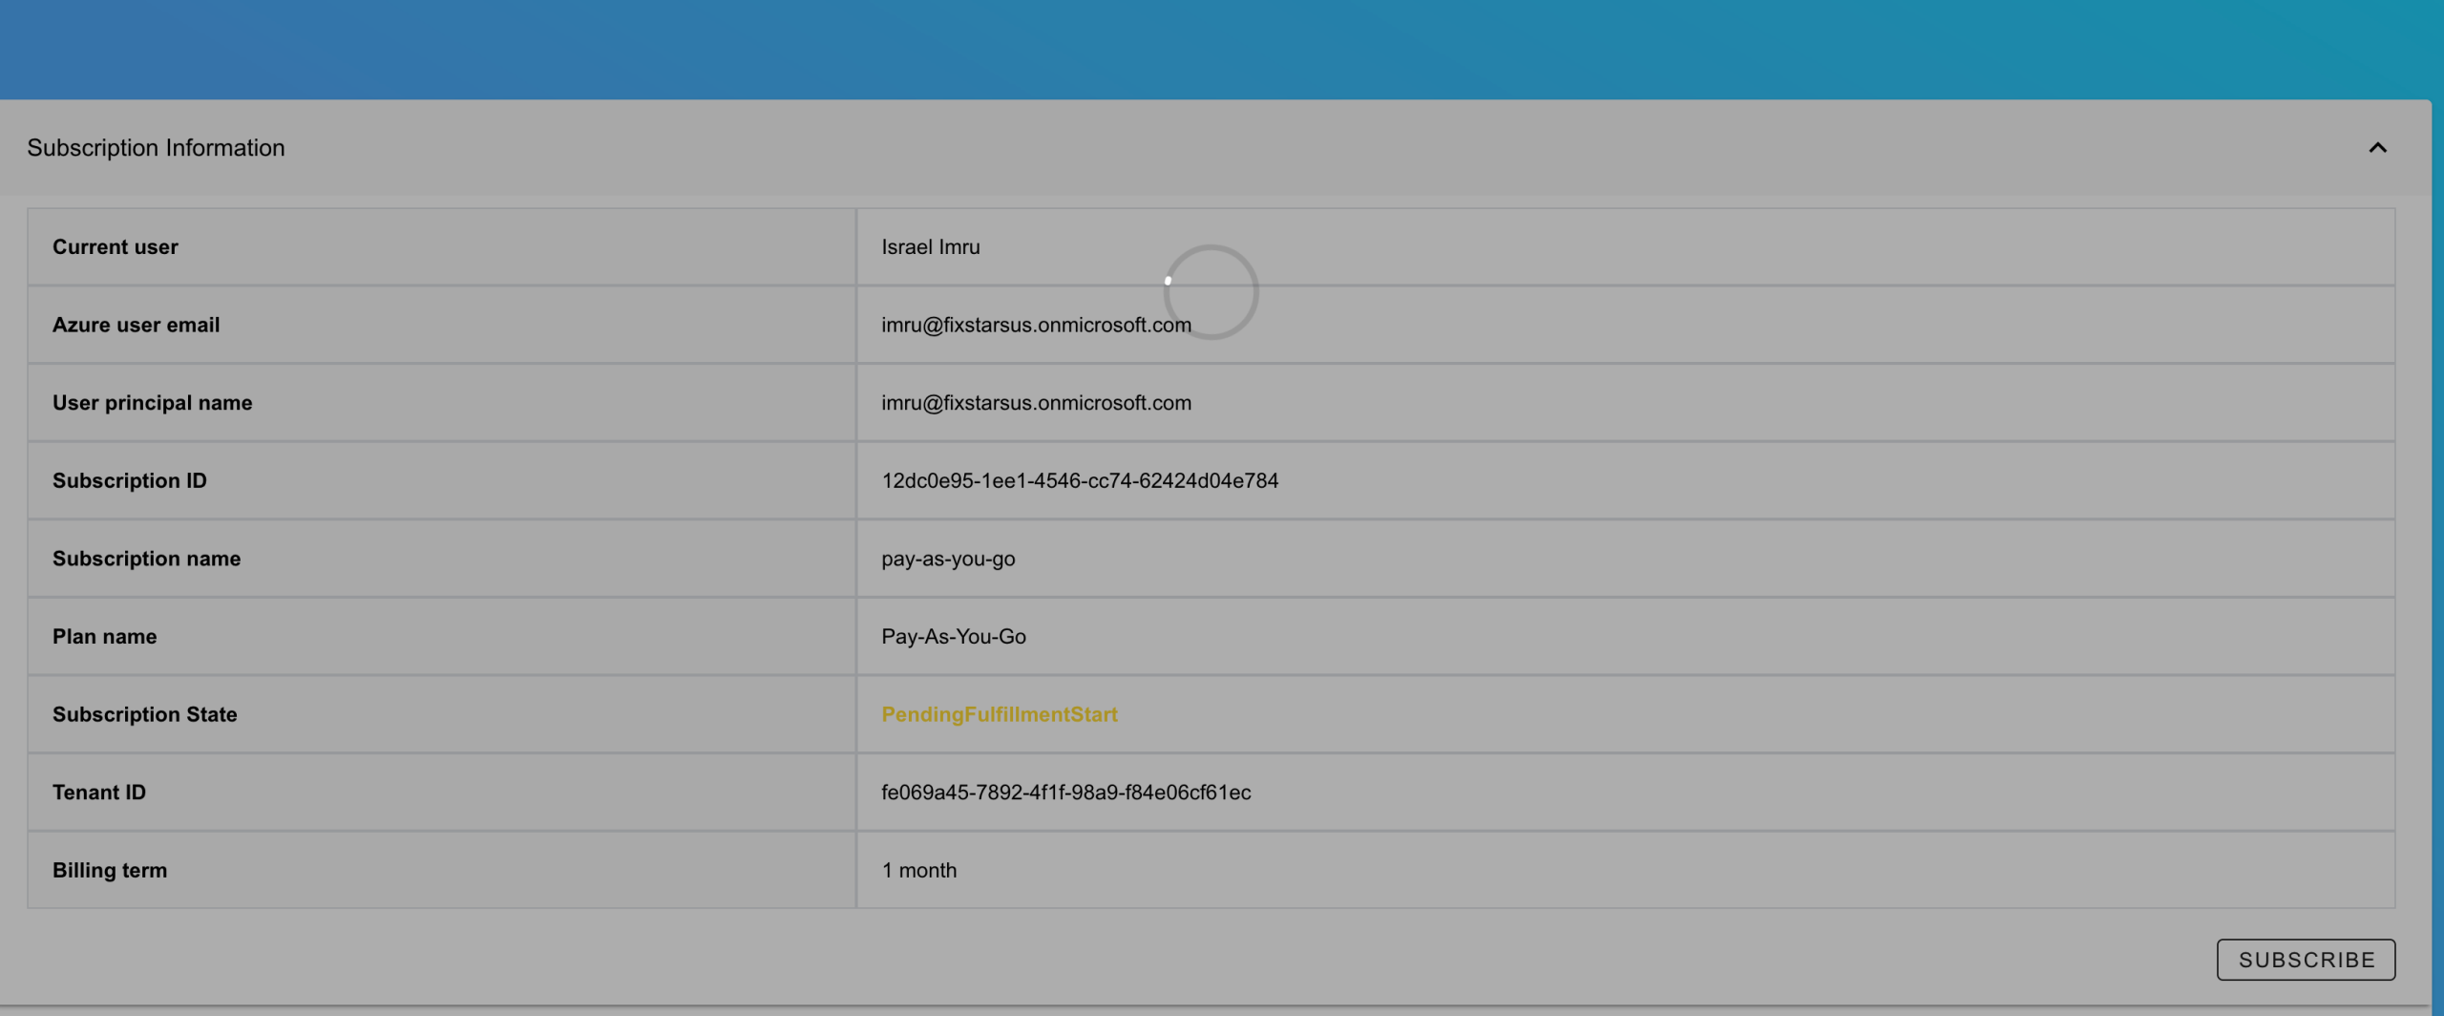
Task: Click the SUBSCRIBE button
Action: coord(2306,960)
